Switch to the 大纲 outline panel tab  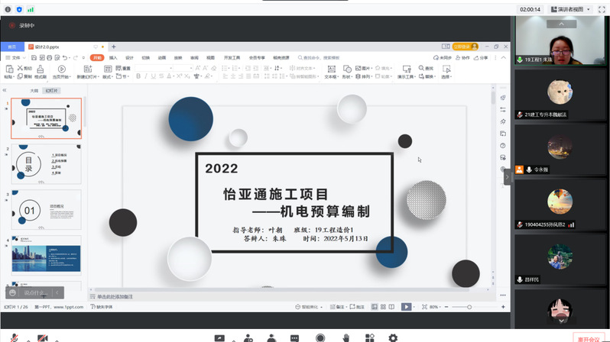point(34,90)
